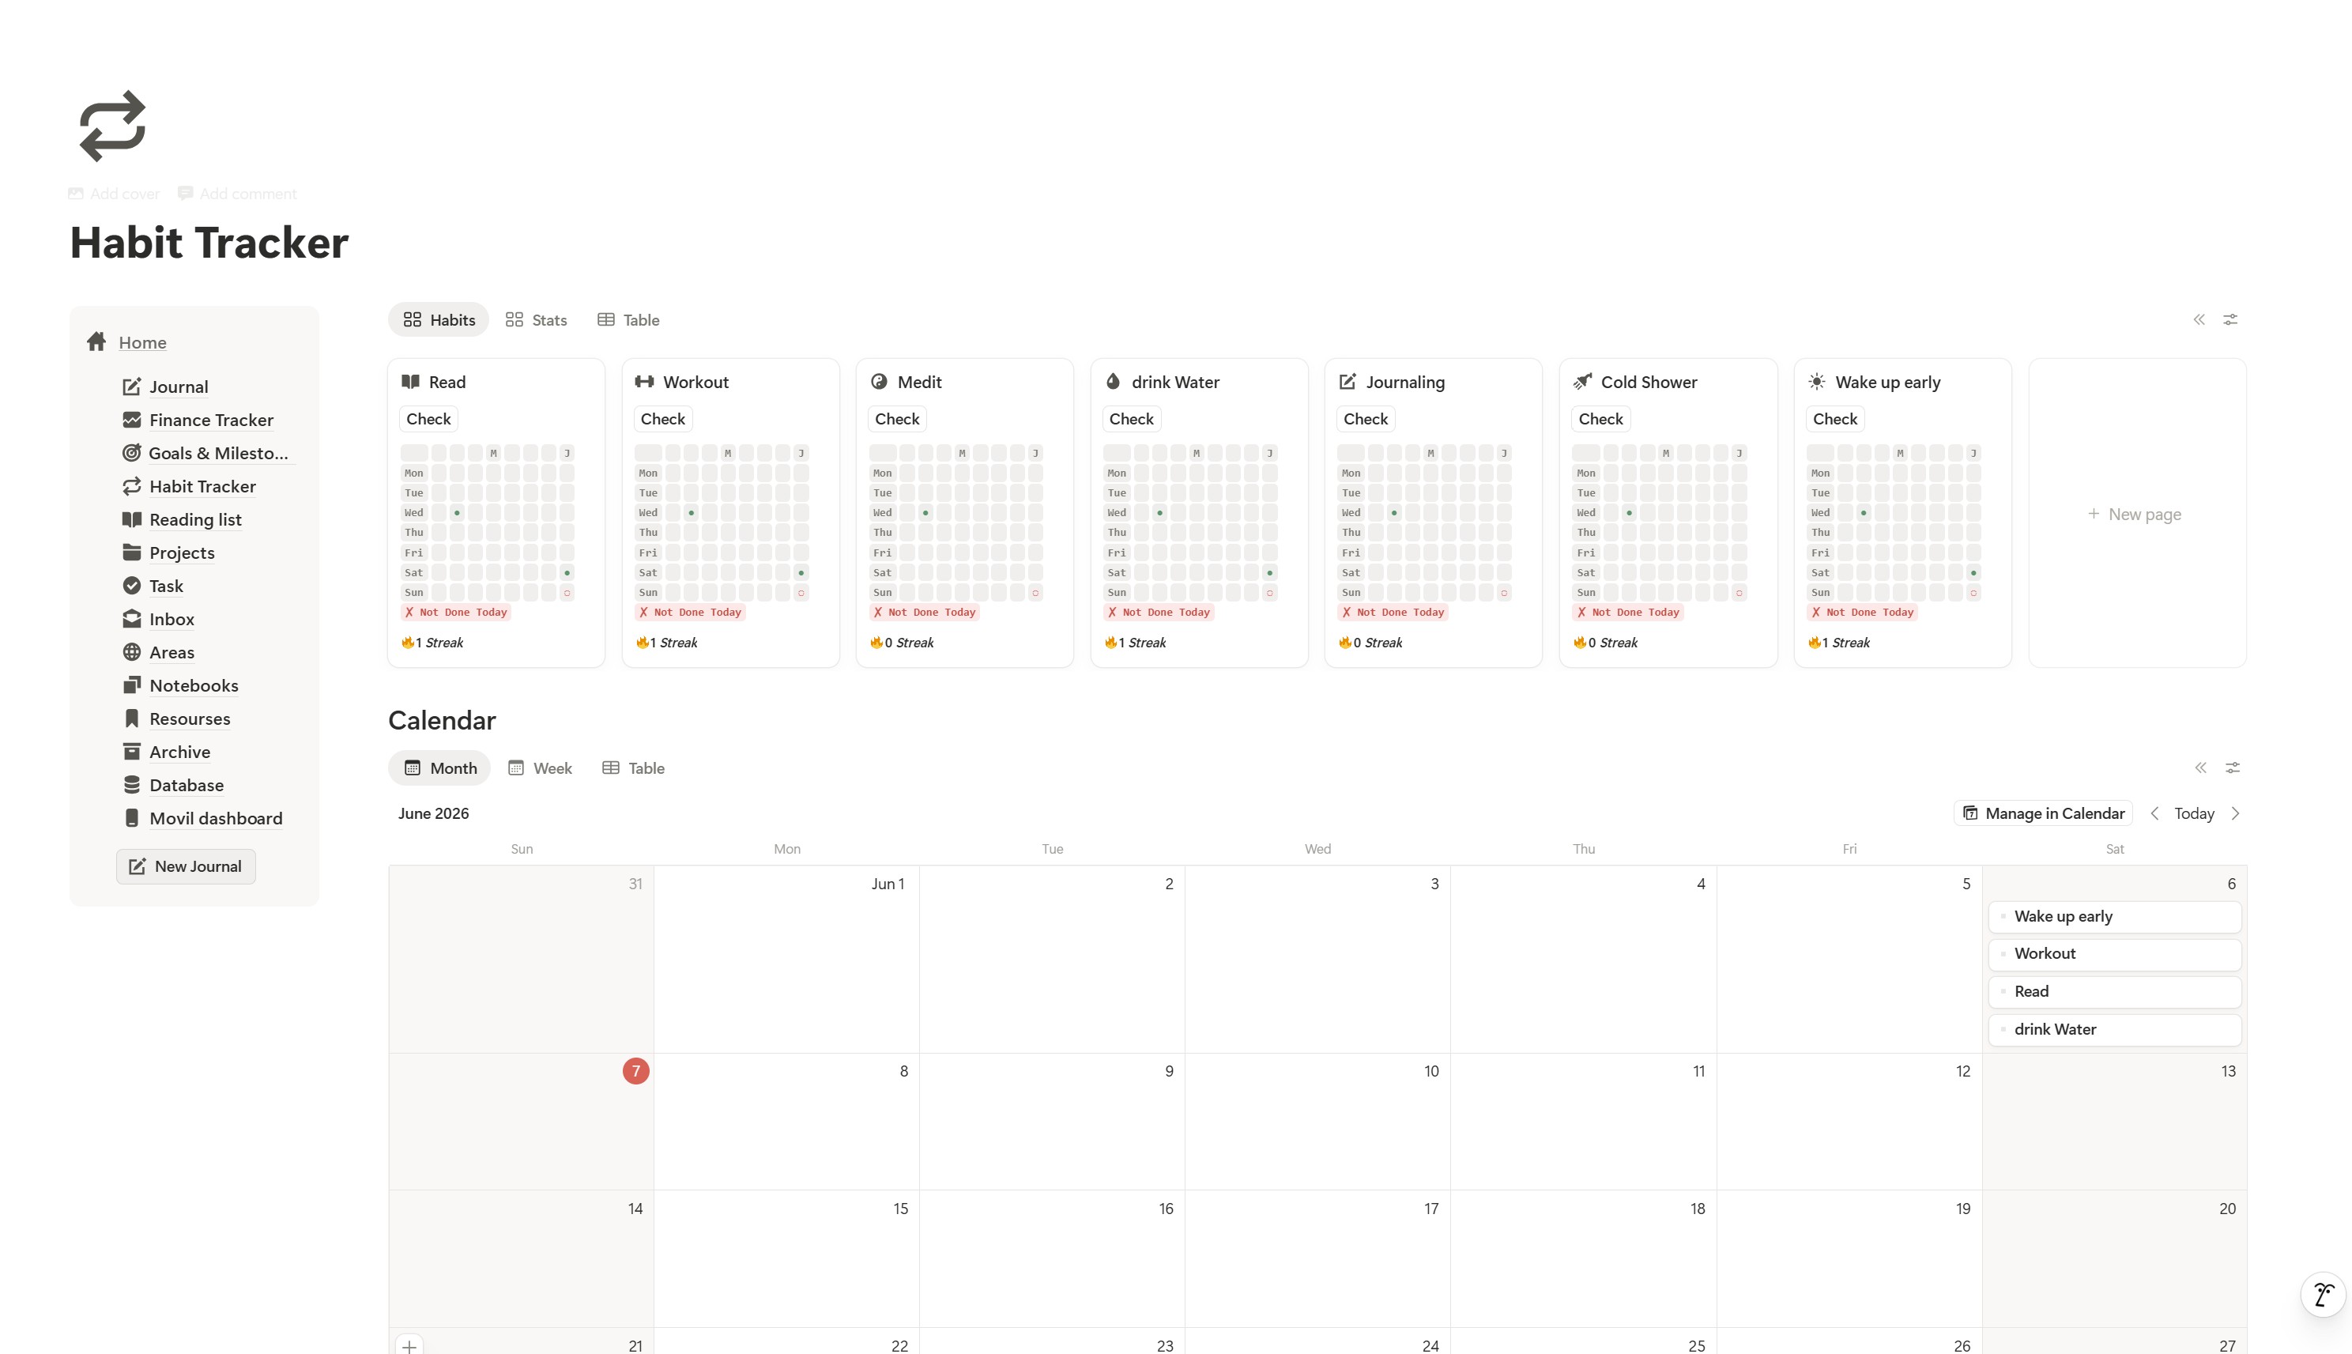Click the sun icon on Wake up early card
Viewport: 2352px width, 1354px height.
point(1816,383)
